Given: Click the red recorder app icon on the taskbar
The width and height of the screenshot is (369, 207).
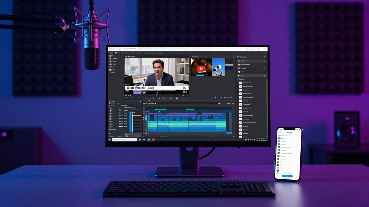Looking at the screenshot, I should 153,140.
